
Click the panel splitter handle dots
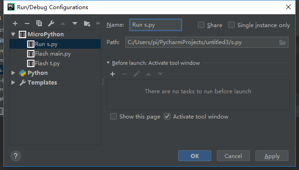pyautogui.click(x=102, y=82)
